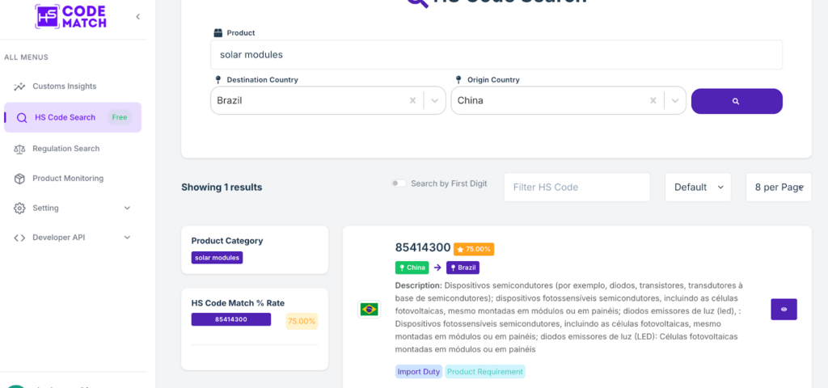Open the Origin Country dropdown arrow
Viewport: 828px width, 388px height.
point(674,101)
